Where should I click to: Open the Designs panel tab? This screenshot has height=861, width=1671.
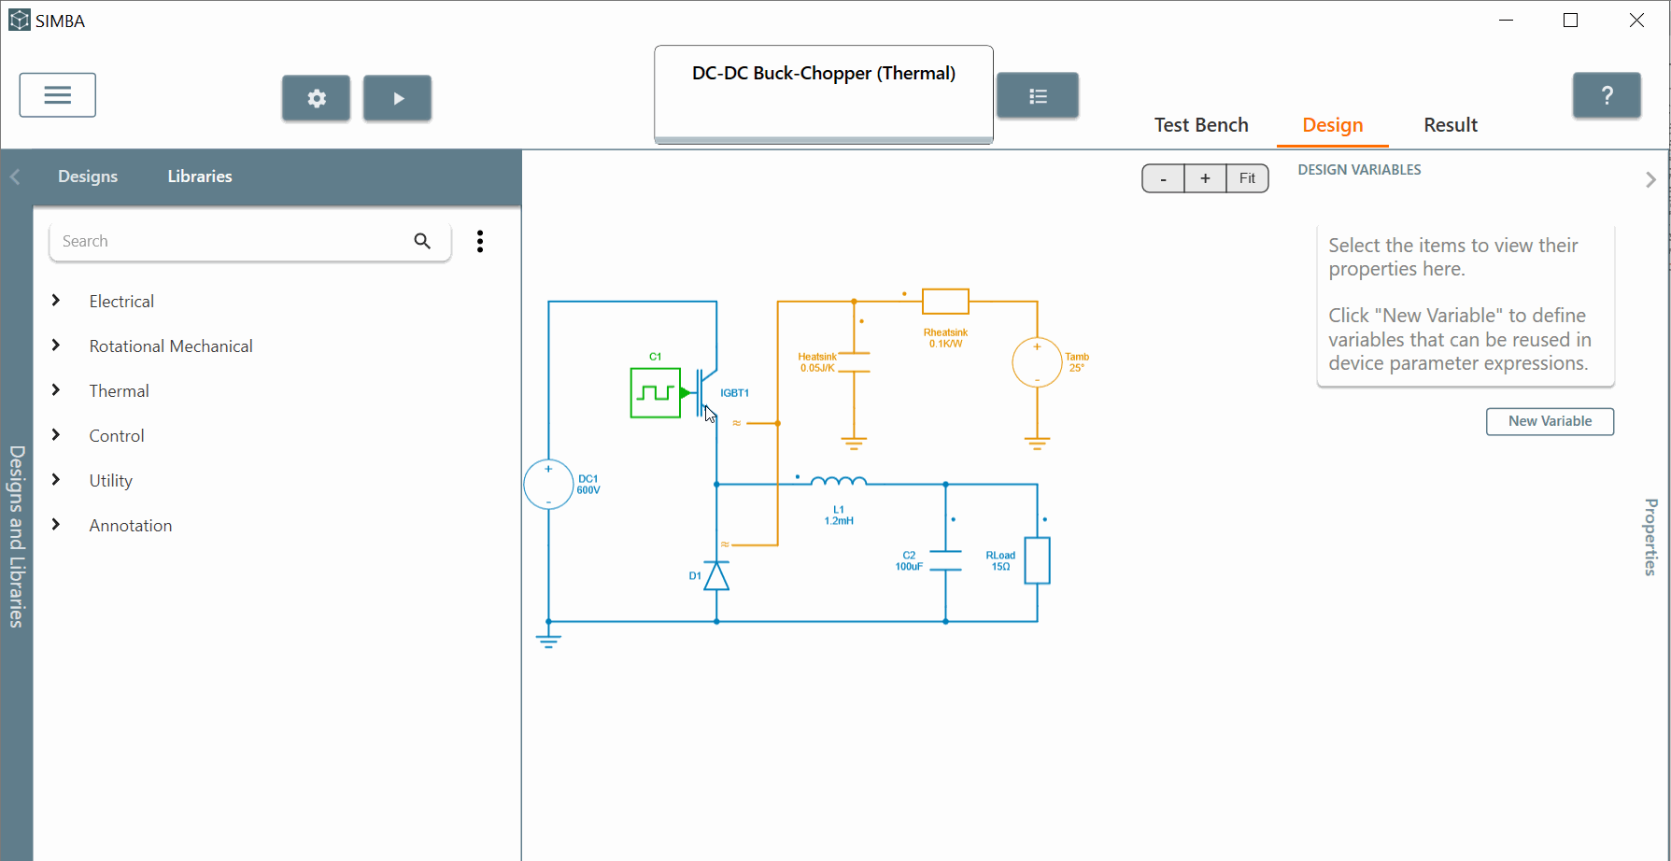pos(88,176)
